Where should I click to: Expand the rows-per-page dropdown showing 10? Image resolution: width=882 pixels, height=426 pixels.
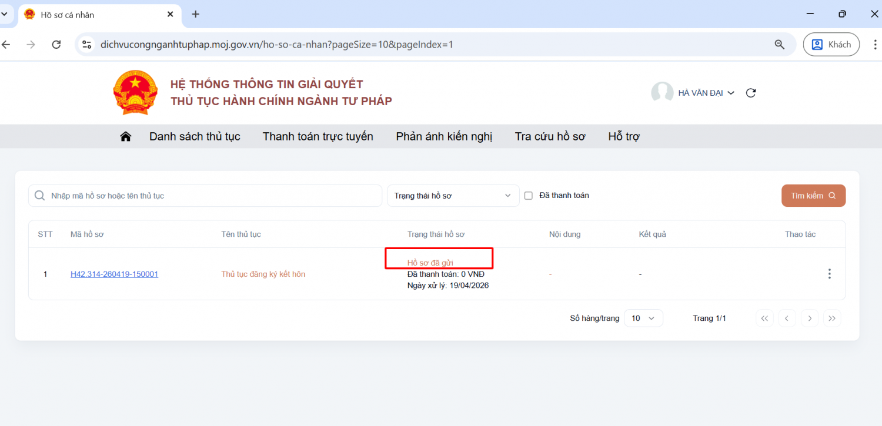(643, 318)
